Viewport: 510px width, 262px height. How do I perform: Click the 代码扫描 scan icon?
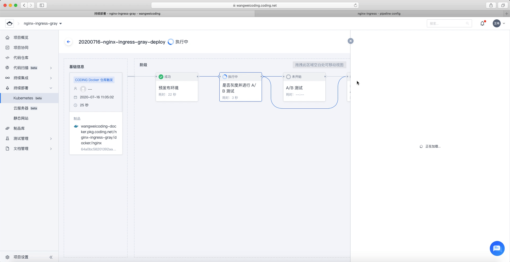tap(7, 68)
